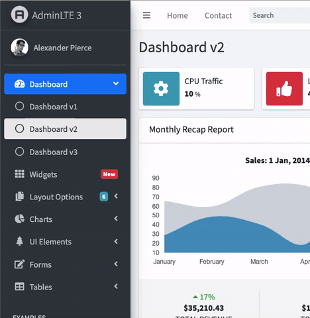This screenshot has width=310, height=318.
Task: Click the circle icon beside Dashboard v1
Action: (x=20, y=106)
